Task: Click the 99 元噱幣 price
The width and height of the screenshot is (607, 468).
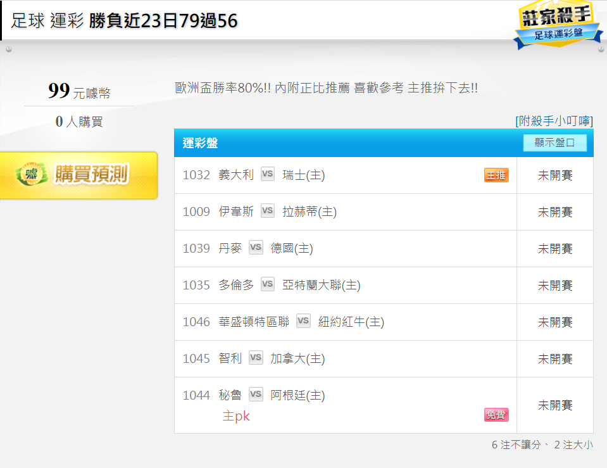Action: pos(79,91)
